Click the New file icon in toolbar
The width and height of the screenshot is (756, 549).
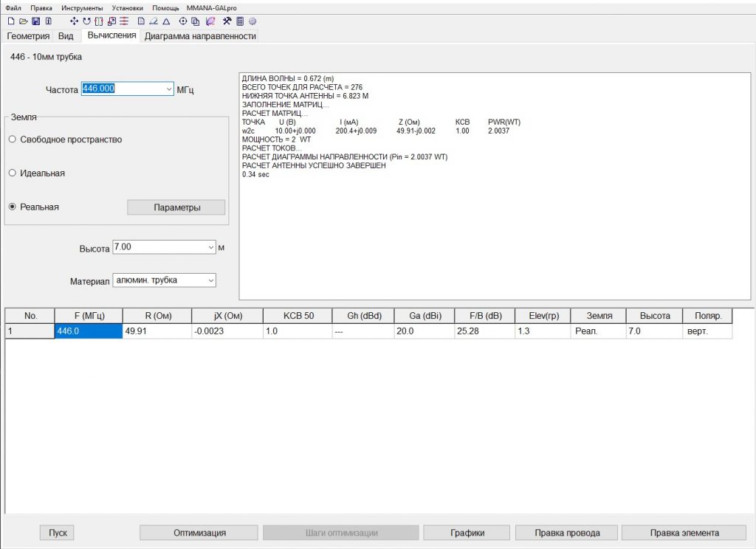coord(11,21)
